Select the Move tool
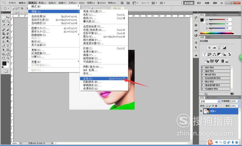This screenshot has height=146, width=242. (x=8, y=18)
